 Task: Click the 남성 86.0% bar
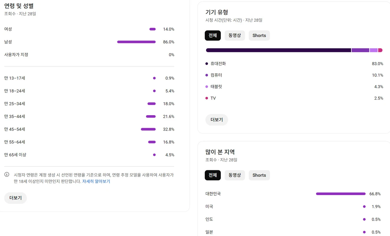tap(136, 42)
